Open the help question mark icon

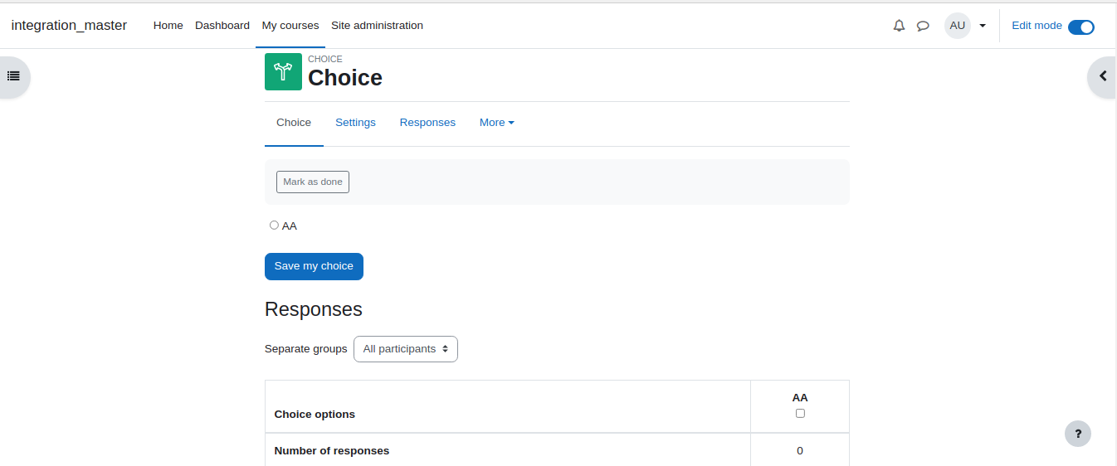click(1078, 434)
